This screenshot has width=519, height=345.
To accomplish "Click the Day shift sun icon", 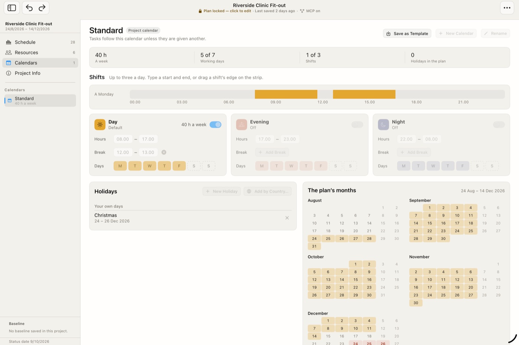I will [x=100, y=125].
